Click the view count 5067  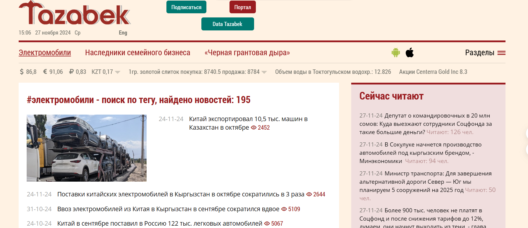click(x=277, y=224)
